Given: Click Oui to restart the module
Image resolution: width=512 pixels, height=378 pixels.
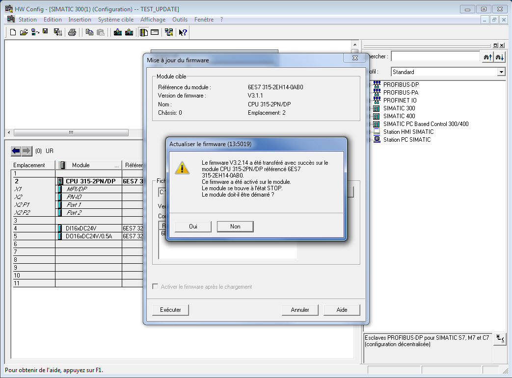Looking at the screenshot, I should pos(193,227).
